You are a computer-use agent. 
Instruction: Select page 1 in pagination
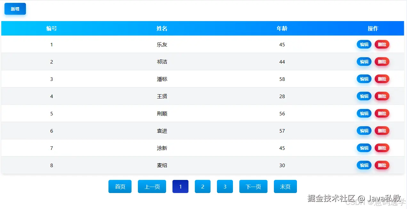tap(180, 187)
